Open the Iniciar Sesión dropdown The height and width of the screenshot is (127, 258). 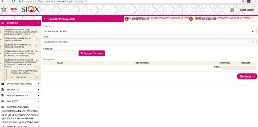(x=247, y=10)
